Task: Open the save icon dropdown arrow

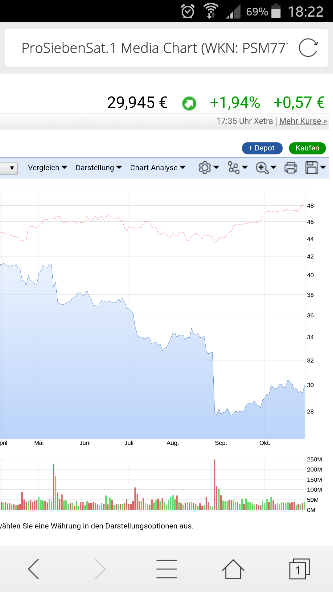Action: (323, 167)
